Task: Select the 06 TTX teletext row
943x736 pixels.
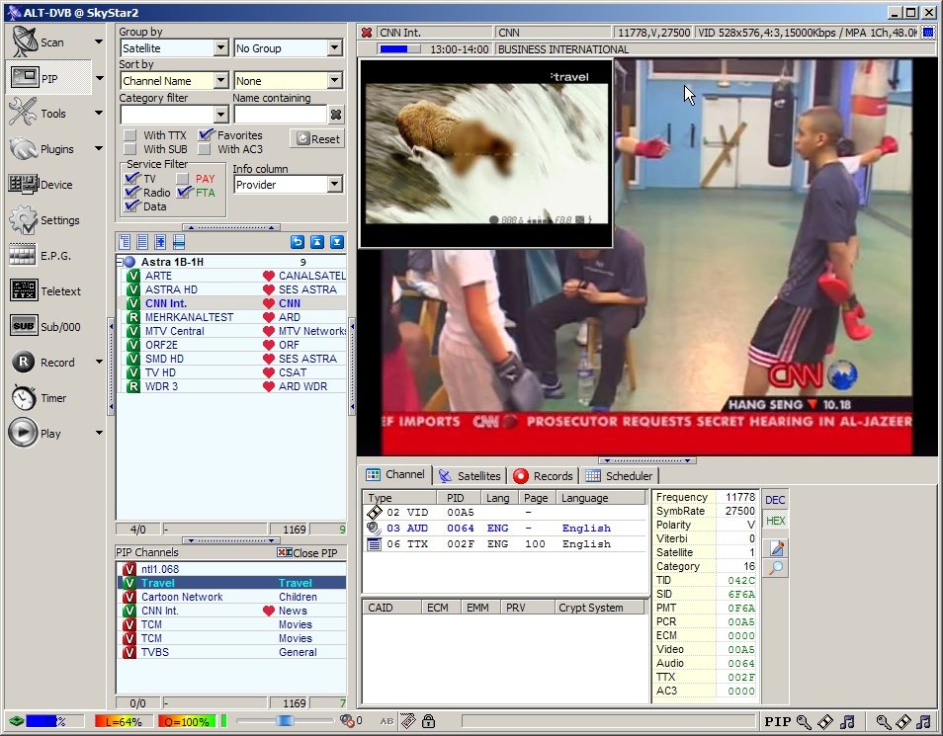Action: [x=505, y=543]
